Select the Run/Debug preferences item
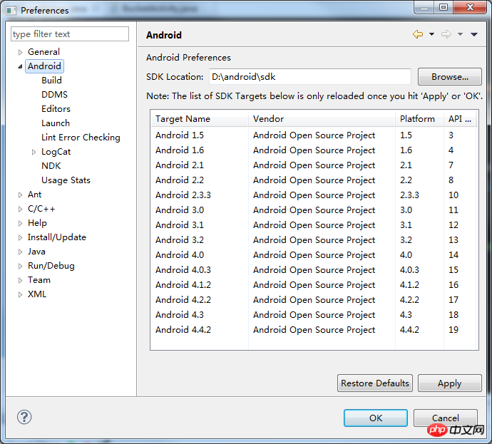492x444 pixels. [51, 266]
